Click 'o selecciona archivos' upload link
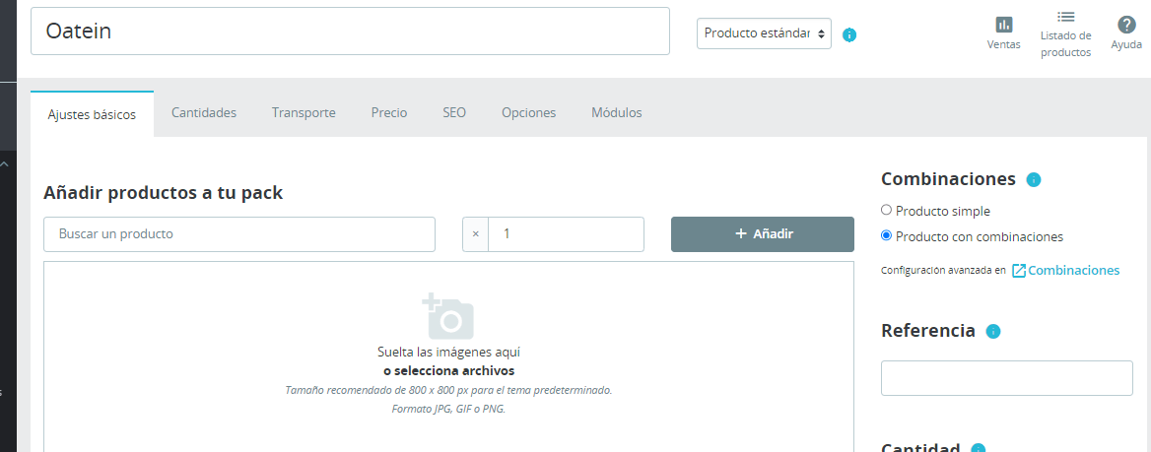The width and height of the screenshot is (1151, 452). (448, 370)
